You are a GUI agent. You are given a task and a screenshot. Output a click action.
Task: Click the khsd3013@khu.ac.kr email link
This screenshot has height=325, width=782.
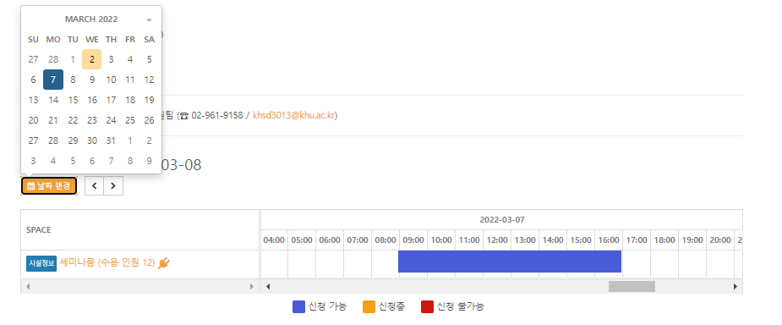pyautogui.click(x=293, y=115)
